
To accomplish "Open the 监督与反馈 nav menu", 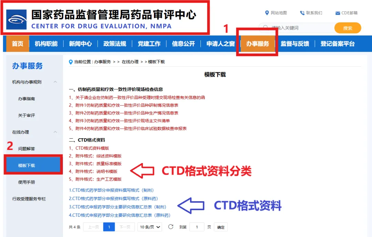I will pyautogui.click(x=295, y=44).
